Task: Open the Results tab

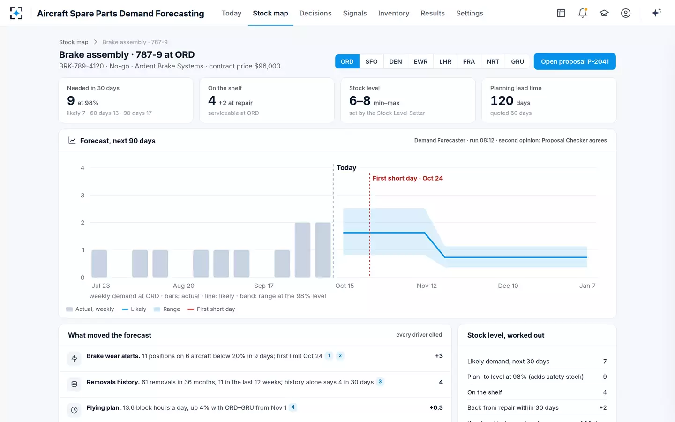Action: [433, 13]
